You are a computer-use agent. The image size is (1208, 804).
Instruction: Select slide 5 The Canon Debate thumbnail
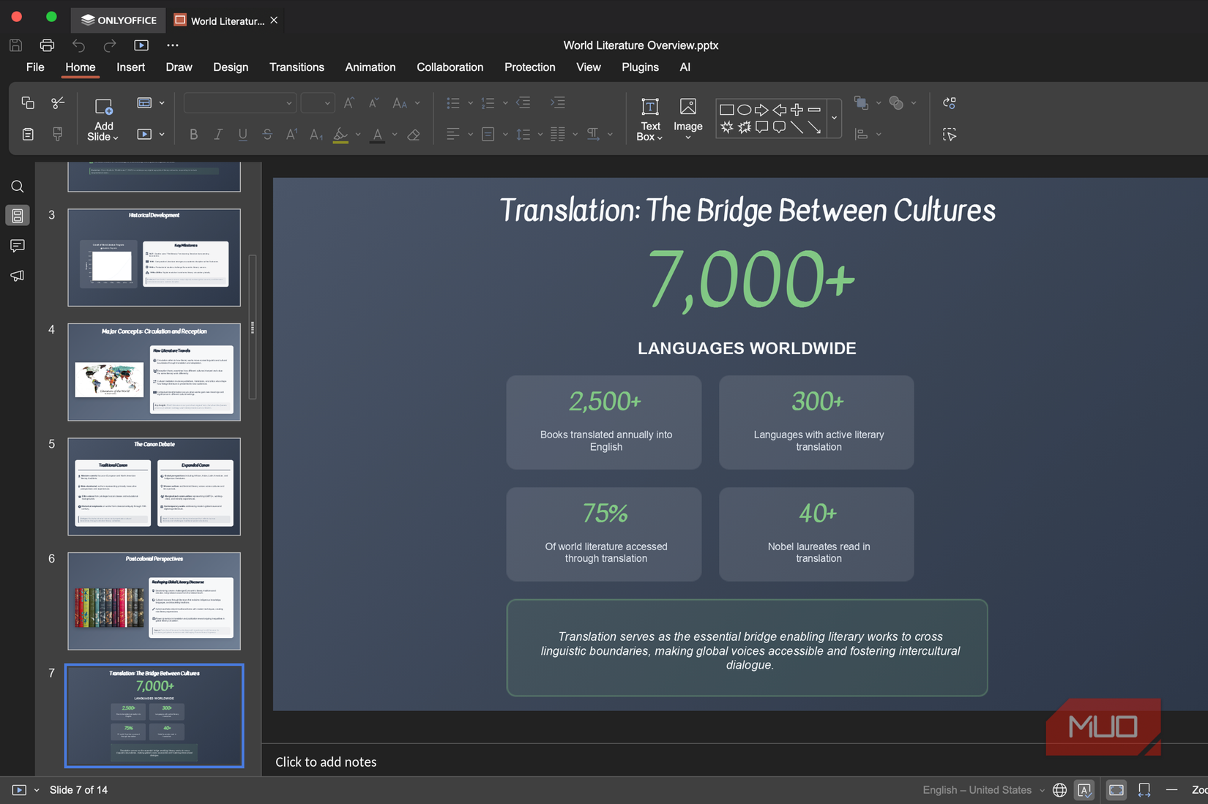(154, 486)
